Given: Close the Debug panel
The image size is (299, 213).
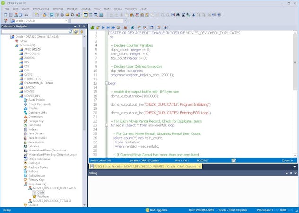Looking at the screenshot, I should coord(295,173).
